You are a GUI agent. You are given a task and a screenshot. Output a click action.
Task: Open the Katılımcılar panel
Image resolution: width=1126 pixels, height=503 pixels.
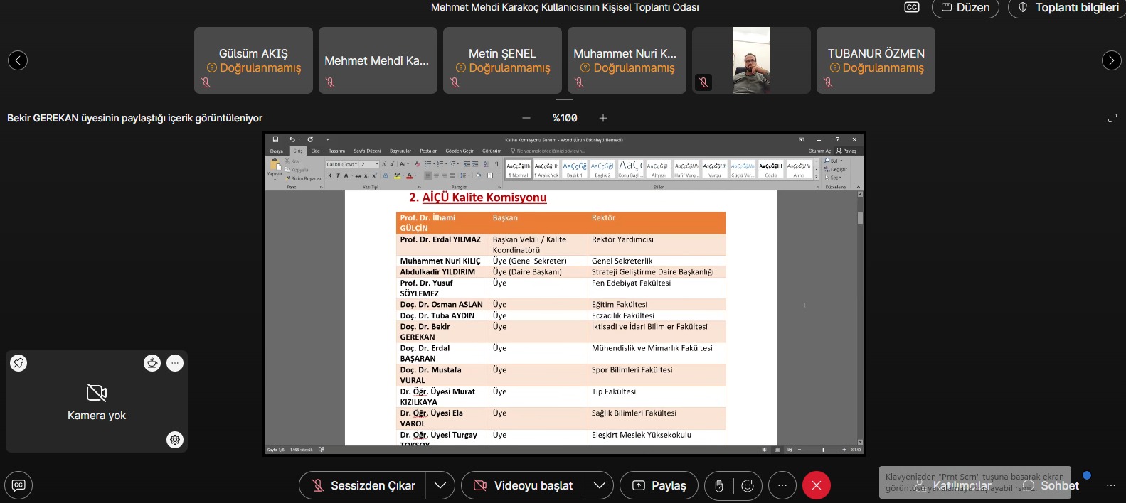click(x=953, y=485)
